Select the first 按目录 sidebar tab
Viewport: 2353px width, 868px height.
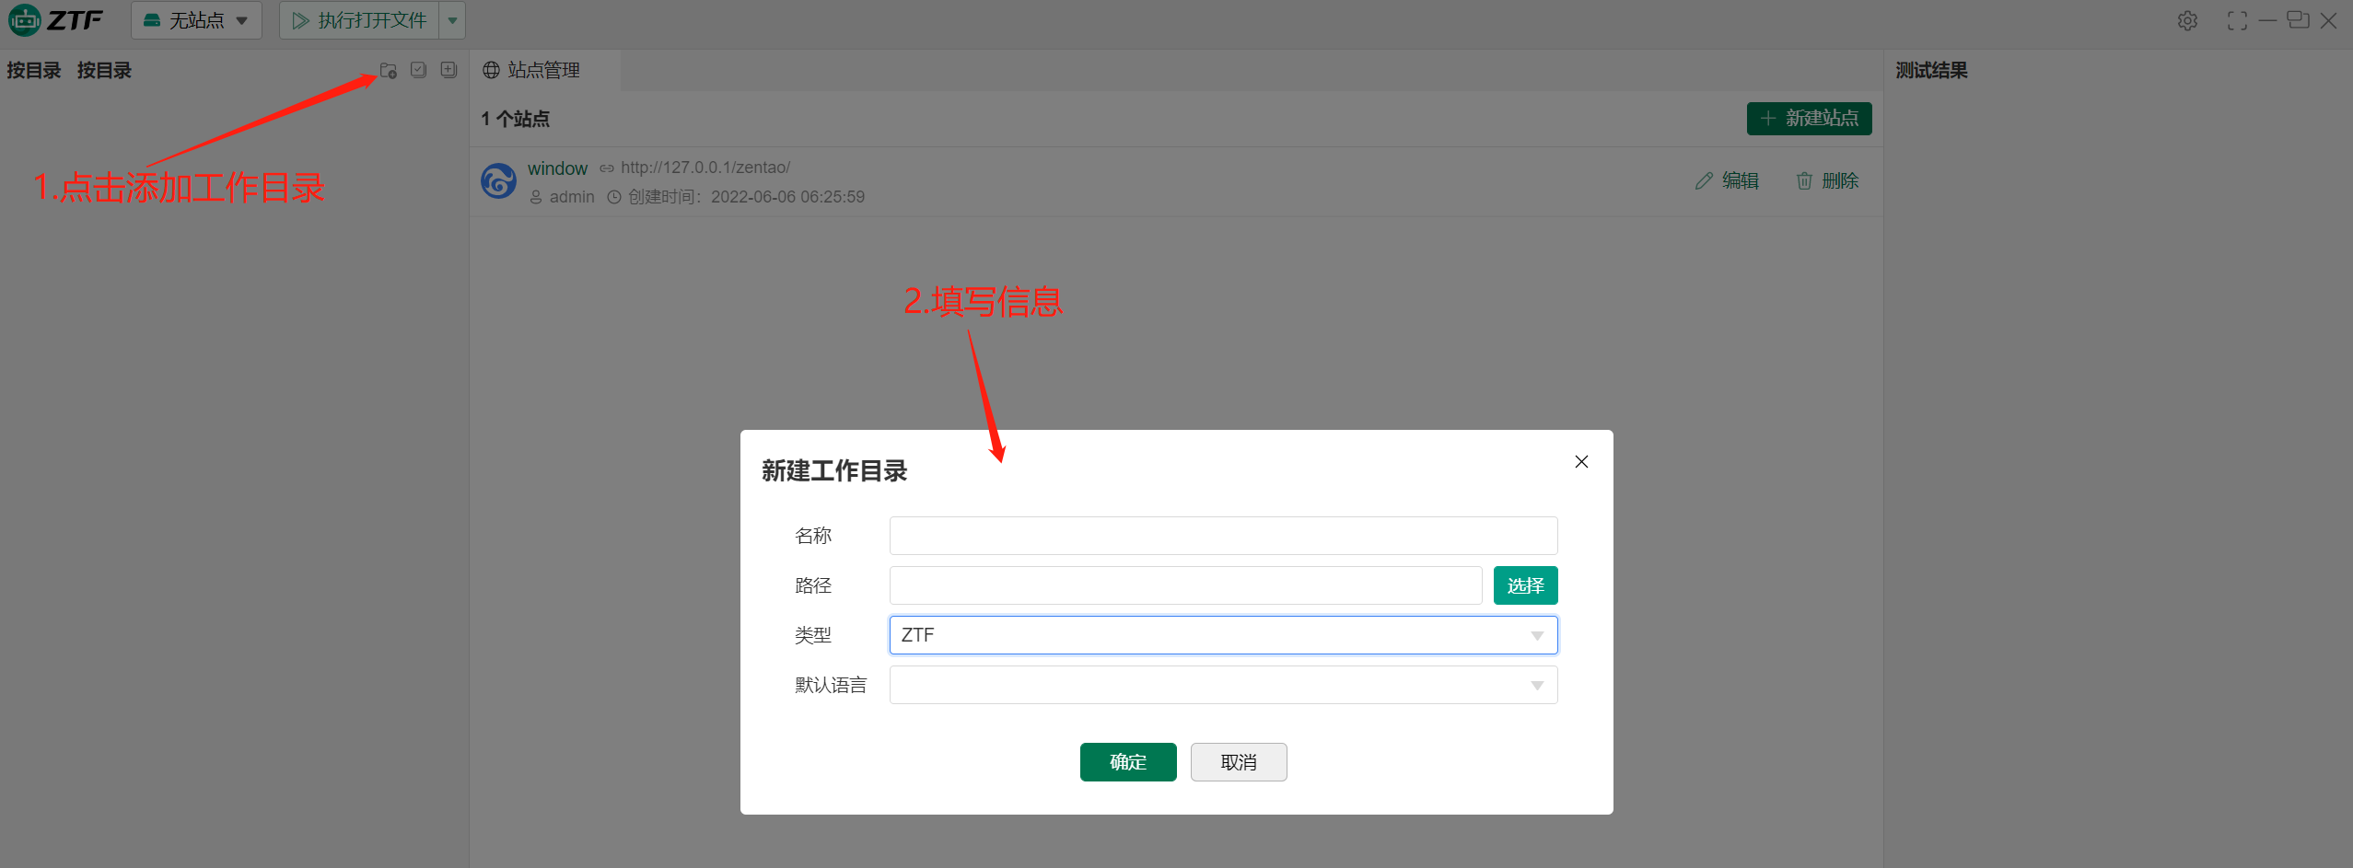34,71
